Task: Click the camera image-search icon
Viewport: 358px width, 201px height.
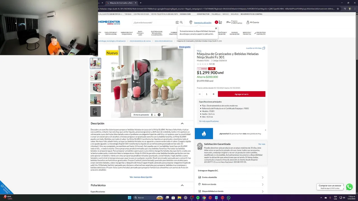Action: [x=177, y=22]
